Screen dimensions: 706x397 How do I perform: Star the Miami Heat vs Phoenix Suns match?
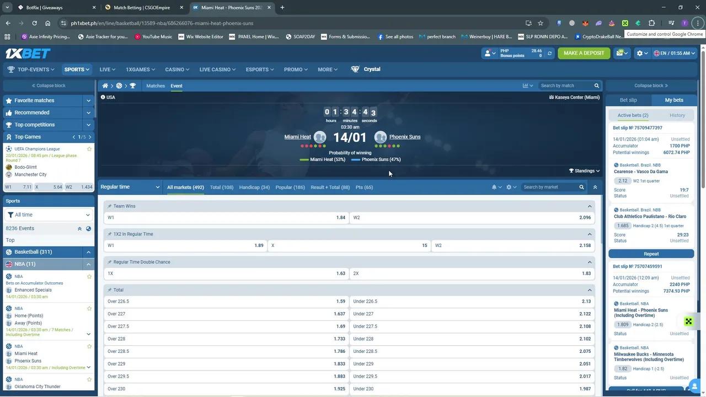(89, 346)
